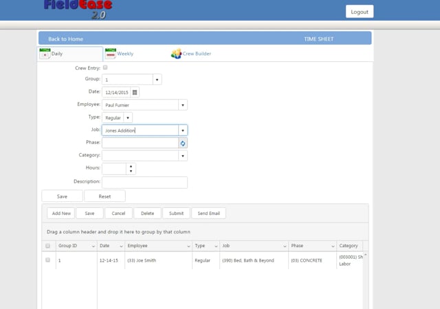Image resolution: width=440 pixels, height=309 pixels.
Task: Expand the Job dropdown arrow
Action: coord(183,130)
